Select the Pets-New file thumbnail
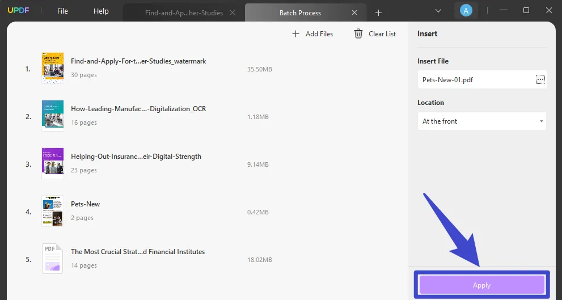The image size is (562, 300). (53, 211)
